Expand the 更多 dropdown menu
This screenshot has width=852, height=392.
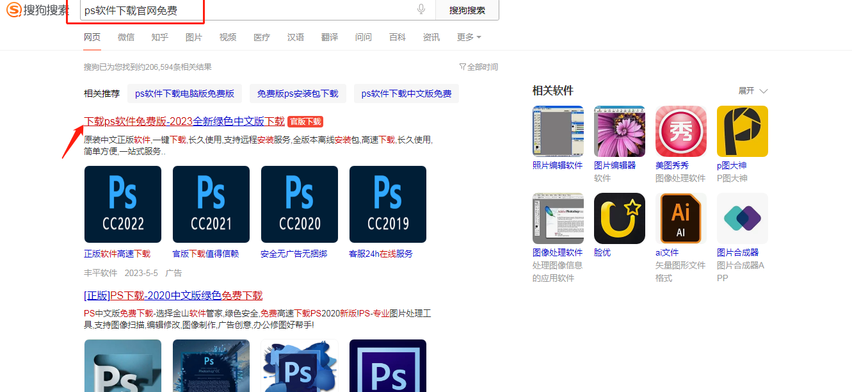pyautogui.click(x=469, y=37)
